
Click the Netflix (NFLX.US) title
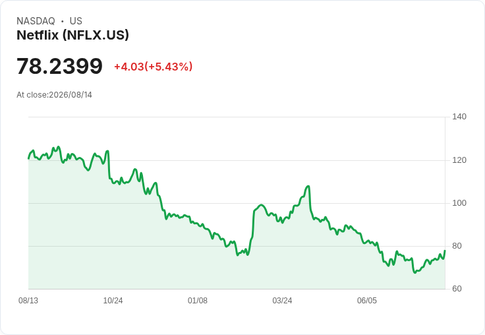pos(72,35)
